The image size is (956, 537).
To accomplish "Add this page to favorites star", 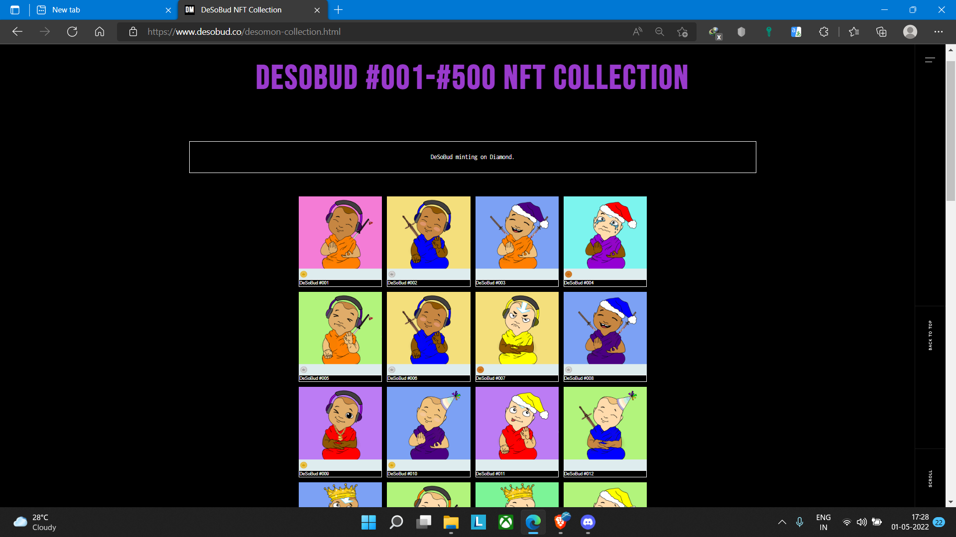I will pos(682,32).
